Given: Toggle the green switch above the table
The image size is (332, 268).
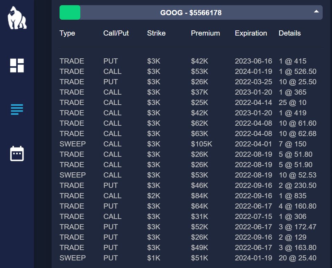Looking at the screenshot, I should pos(70,12).
